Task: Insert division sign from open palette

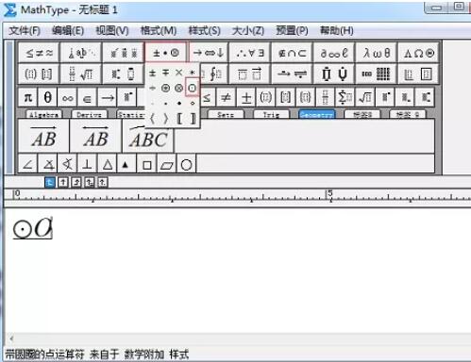Action: [x=153, y=89]
